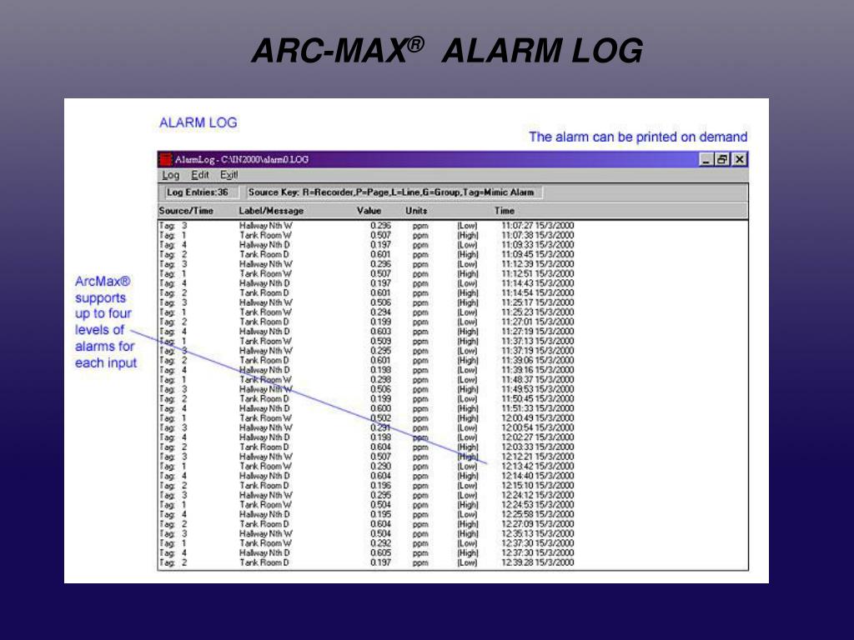Select the log entry timed 12:35:13 15/3/2000
The height and width of the screenshot is (640, 854).
coord(366,534)
